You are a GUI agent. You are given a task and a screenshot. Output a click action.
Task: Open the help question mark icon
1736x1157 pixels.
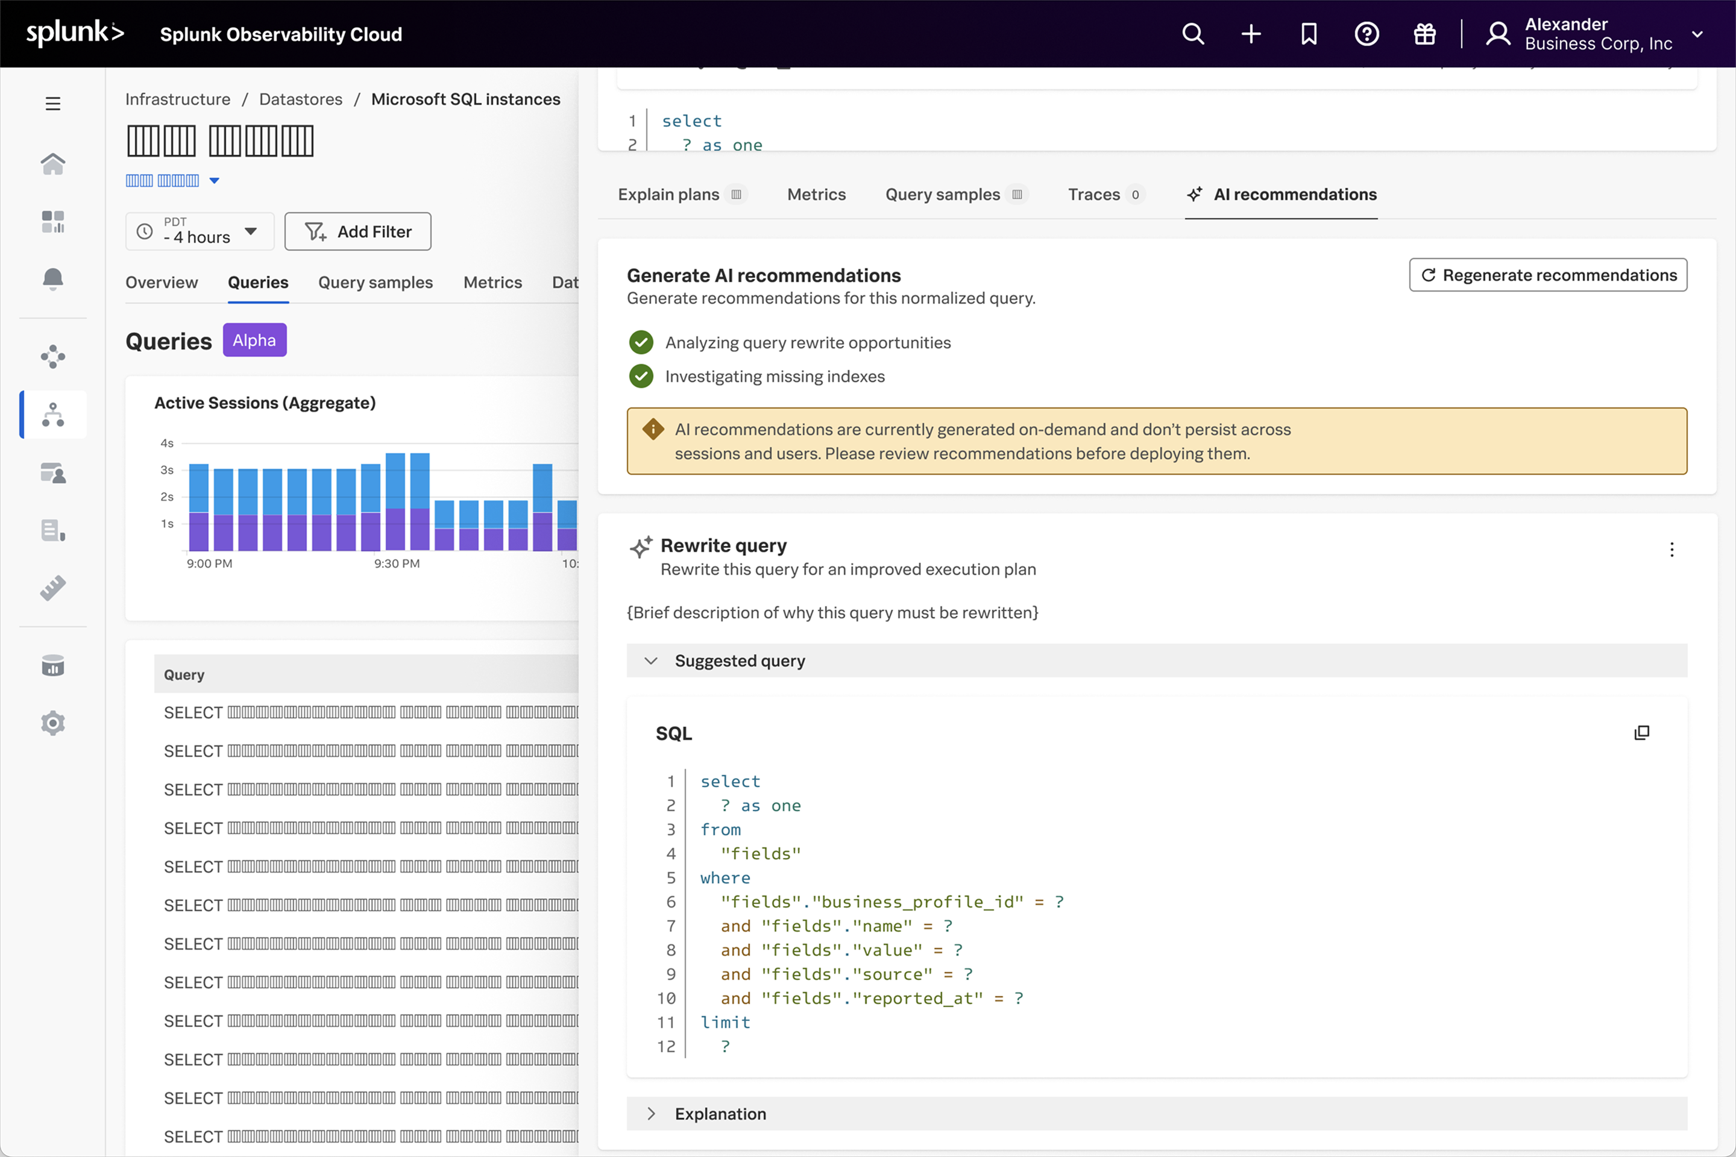click(1366, 34)
